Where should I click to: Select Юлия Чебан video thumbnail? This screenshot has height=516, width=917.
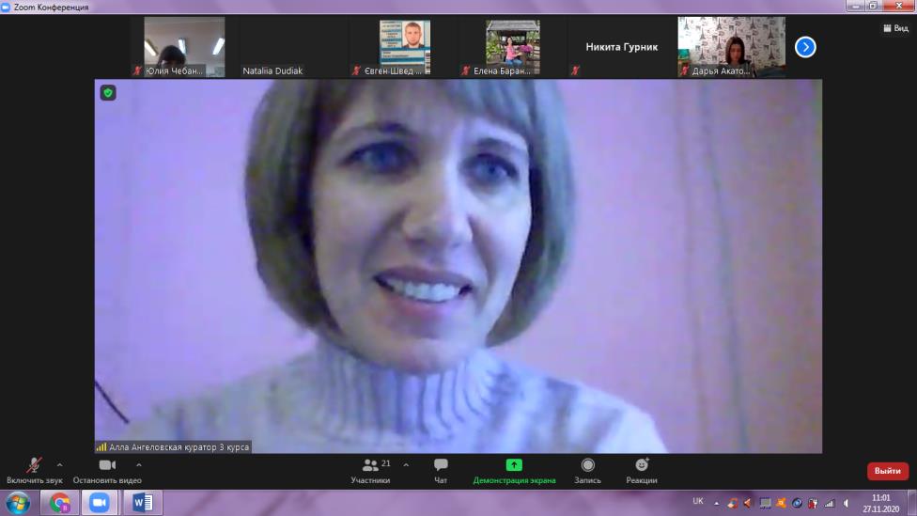(x=184, y=47)
